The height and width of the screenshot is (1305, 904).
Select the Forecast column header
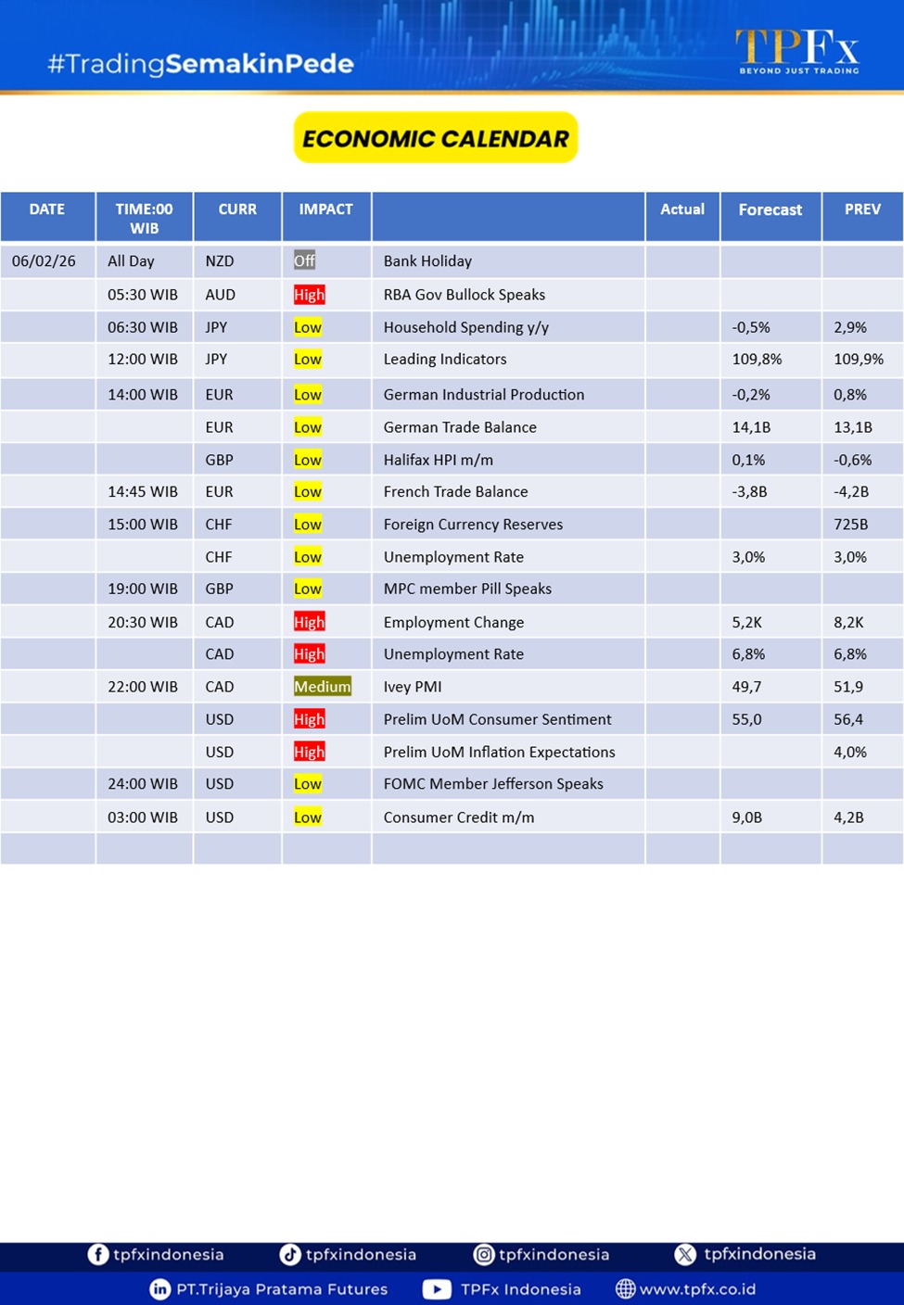click(770, 210)
